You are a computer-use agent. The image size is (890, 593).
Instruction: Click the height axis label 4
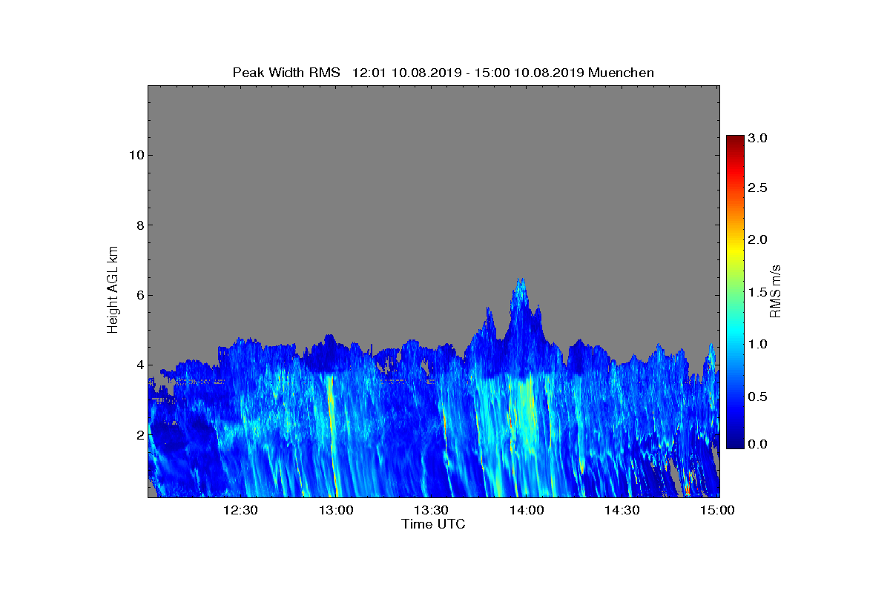pos(139,365)
